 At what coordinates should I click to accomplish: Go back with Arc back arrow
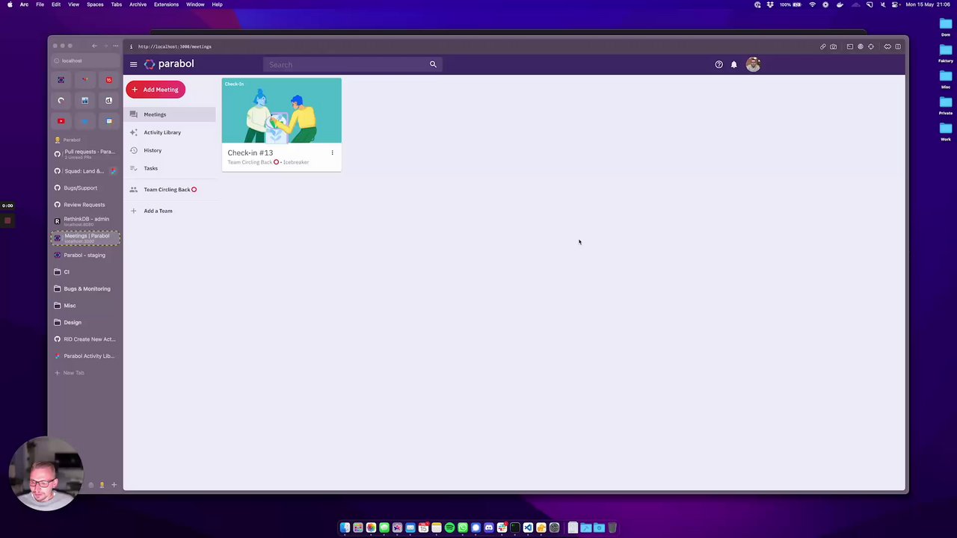(94, 46)
